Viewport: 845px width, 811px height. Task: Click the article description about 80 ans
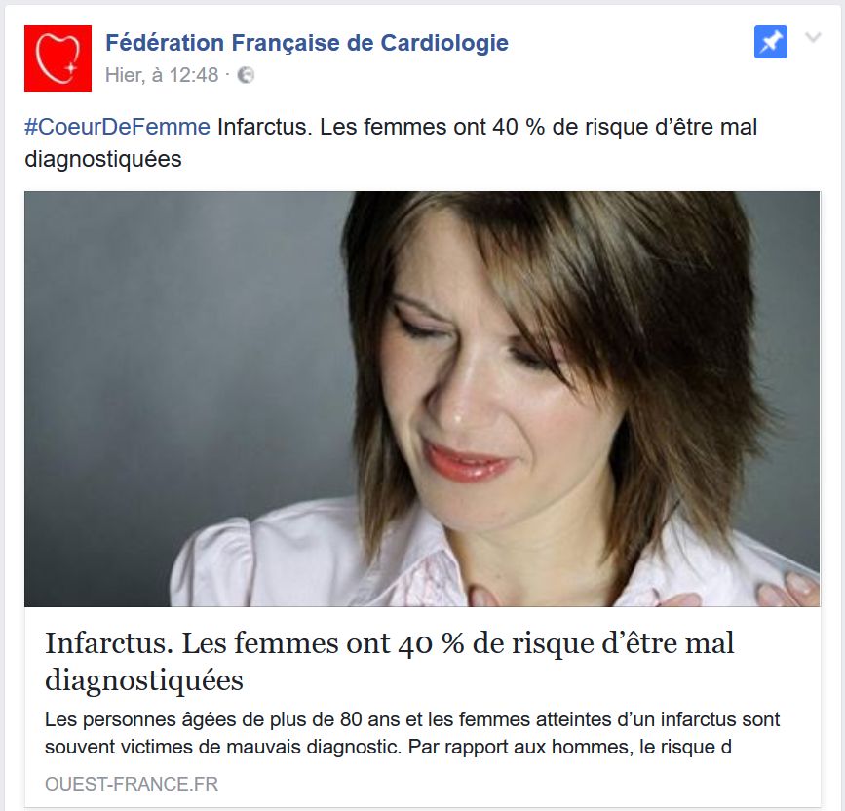coord(412,733)
